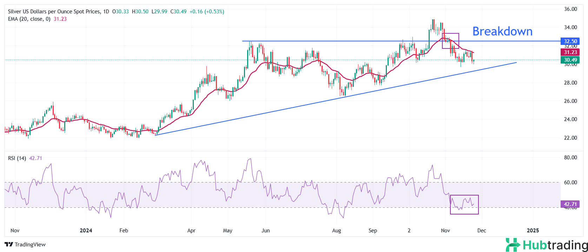Click the 80.00 level on the RSI axis
The image size is (588, 252).
tap(570, 158)
